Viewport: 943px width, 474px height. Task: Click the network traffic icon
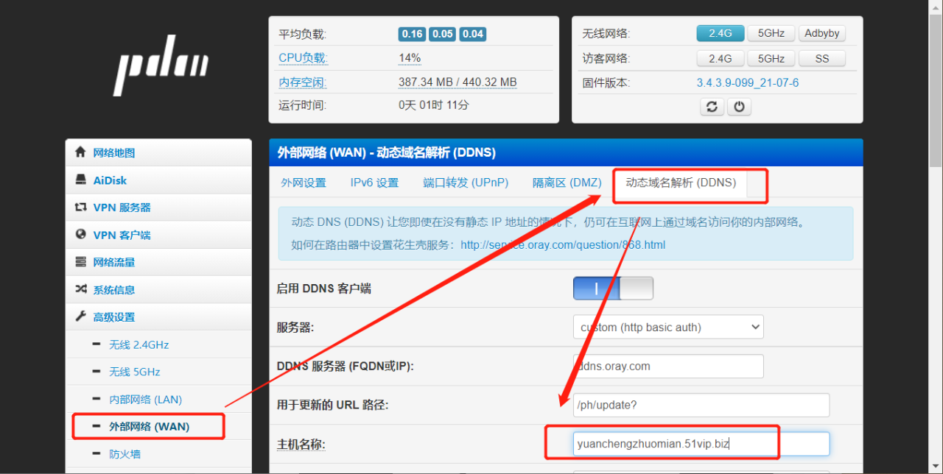tap(81, 262)
